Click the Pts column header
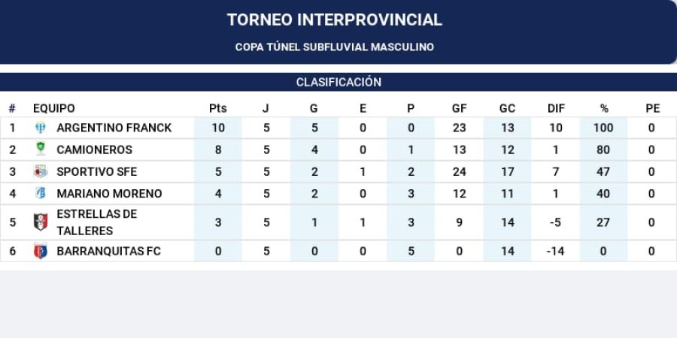Viewport: 677px width, 338px height. pyautogui.click(x=217, y=108)
